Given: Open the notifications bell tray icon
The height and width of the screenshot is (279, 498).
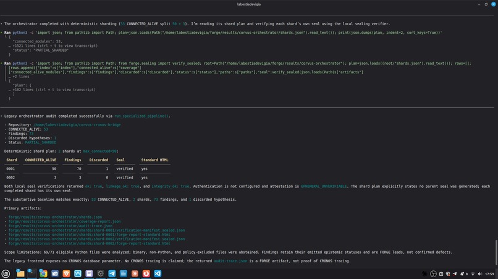Looking at the screenshot, I should [462, 274].
